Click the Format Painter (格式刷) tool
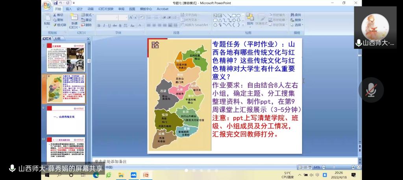The image size is (403, 180). click(59, 25)
